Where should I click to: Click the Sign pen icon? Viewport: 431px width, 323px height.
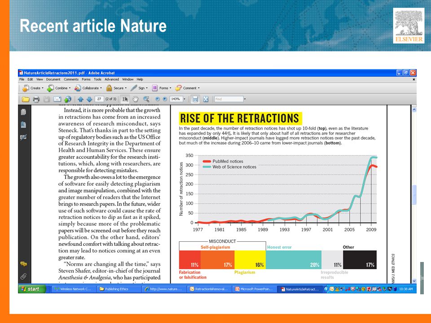coord(134,88)
